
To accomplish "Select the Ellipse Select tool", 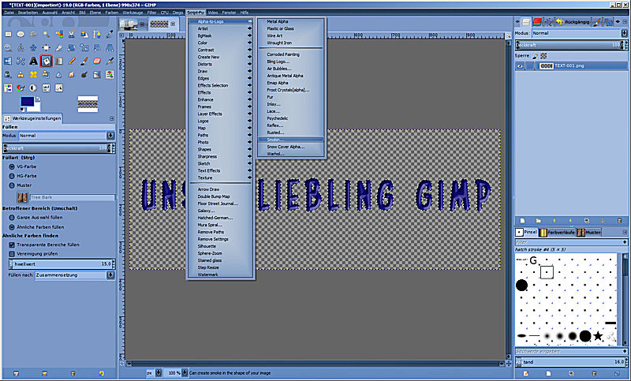I will tap(21, 35).
